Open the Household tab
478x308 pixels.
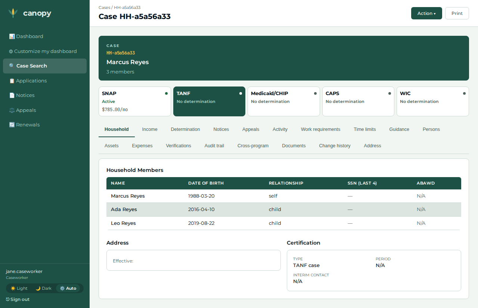tap(117, 129)
